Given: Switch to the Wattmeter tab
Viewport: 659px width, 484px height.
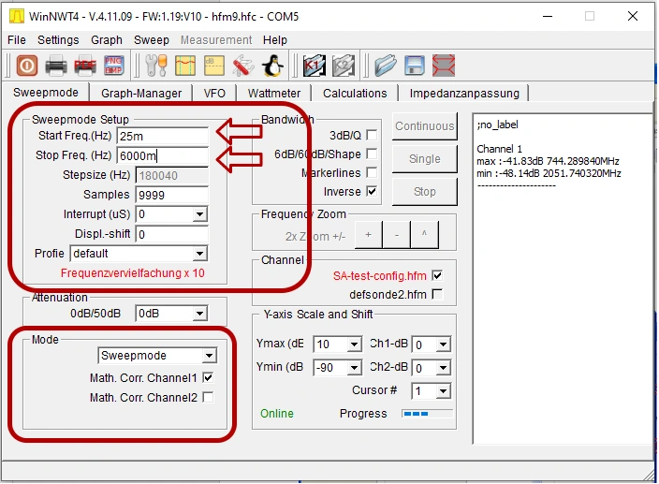Looking at the screenshot, I should pos(274,94).
